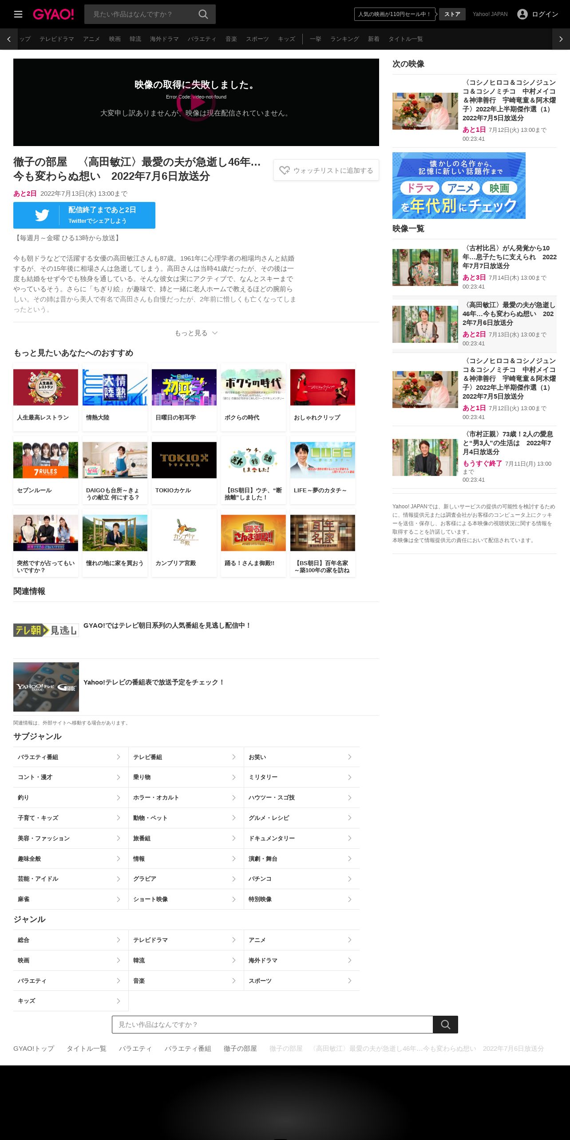Open the Yahoo! JAPAN link

coord(490,14)
